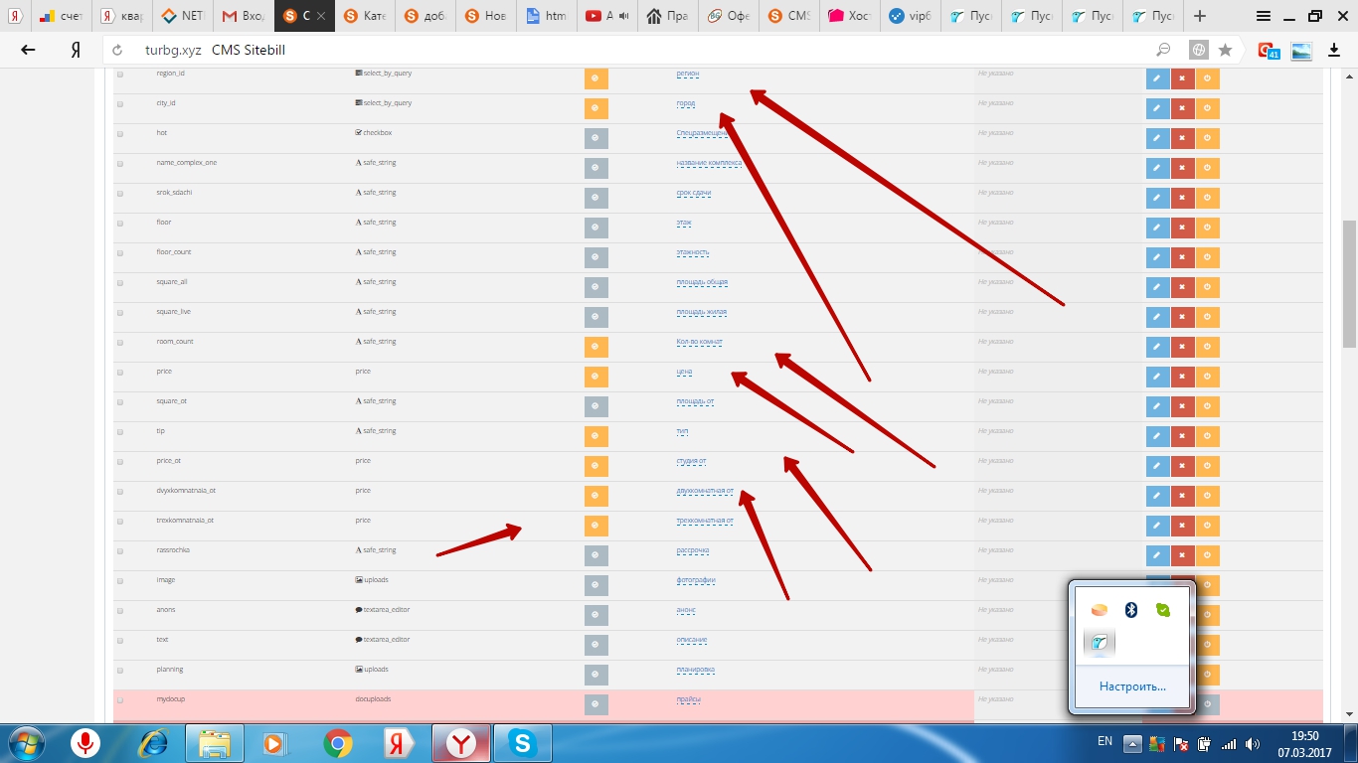The height and width of the screenshot is (763, 1358).
Task: Edit the price row with pencil icon
Action: tap(1157, 377)
